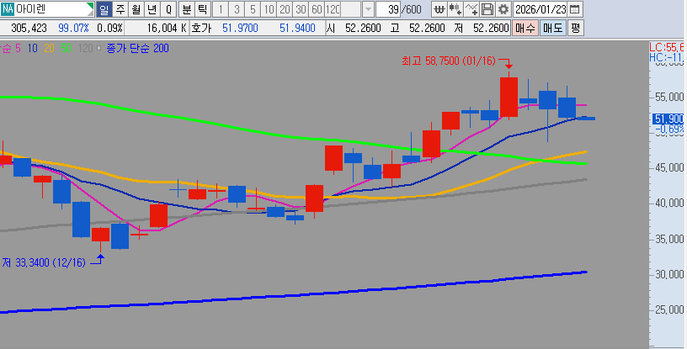
Task: Click the NA market badge icon
Action: (x=8, y=8)
